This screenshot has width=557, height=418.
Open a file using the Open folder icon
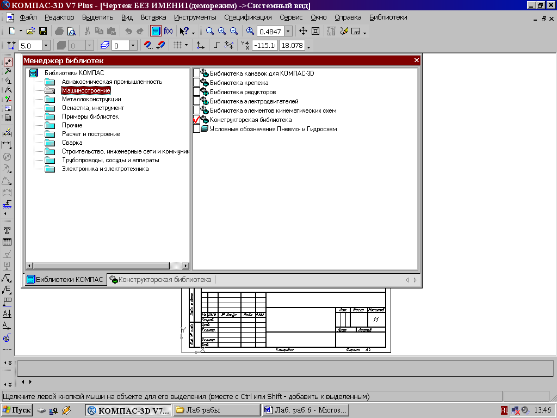point(30,31)
